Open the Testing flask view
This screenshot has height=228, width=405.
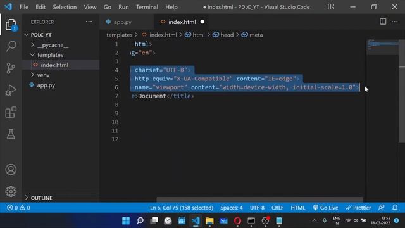(11, 134)
